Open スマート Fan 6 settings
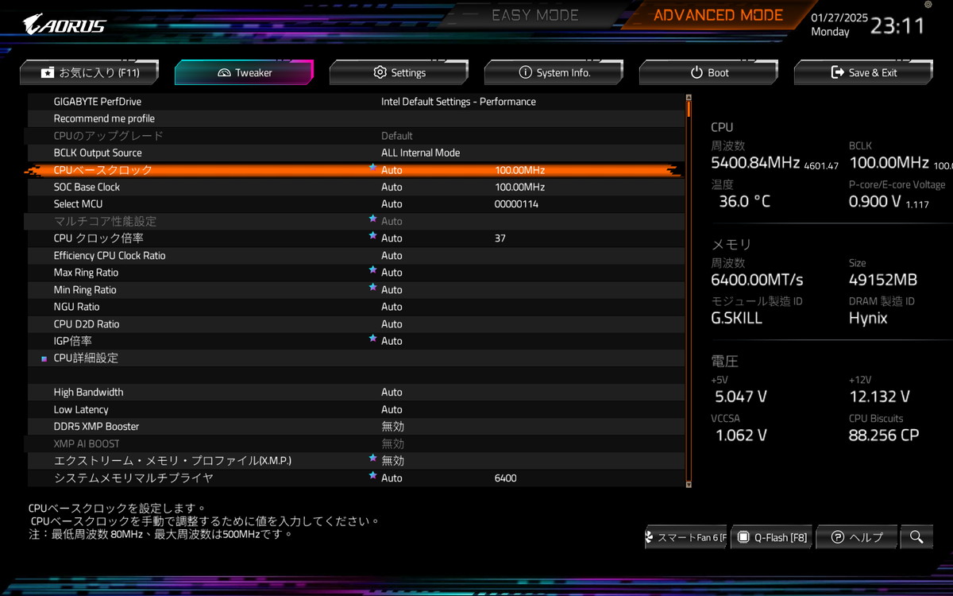 685,537
